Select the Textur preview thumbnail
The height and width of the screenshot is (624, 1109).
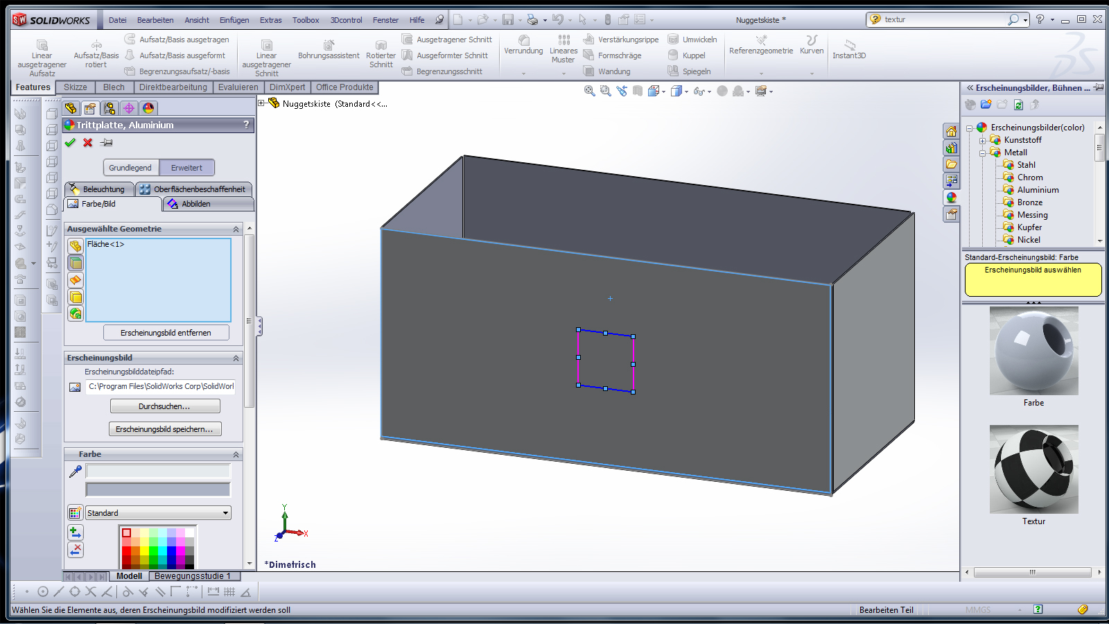click(x=1033, y=469)
